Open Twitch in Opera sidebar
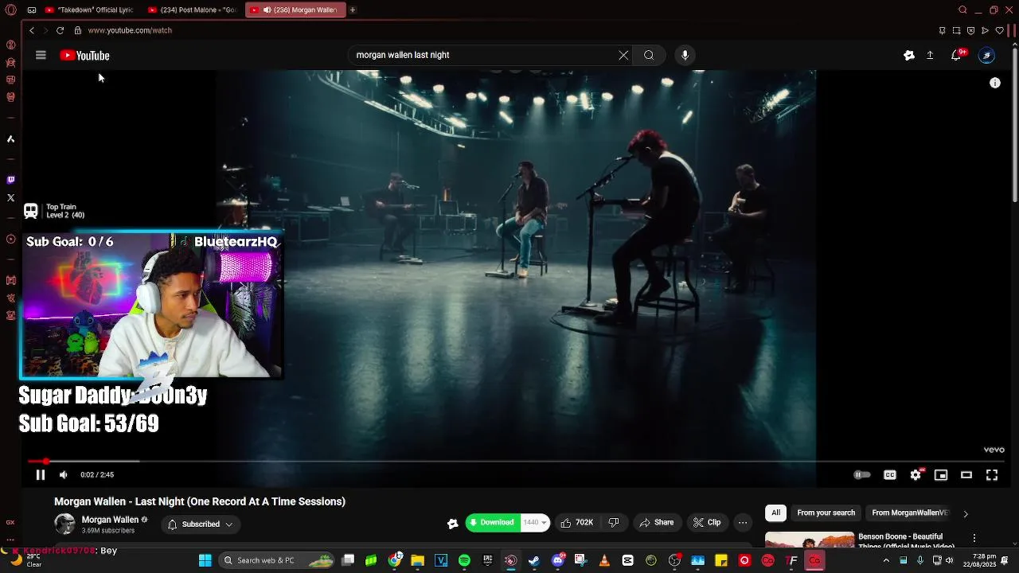This screenshot has height=573, width=1019. [x=10, y=180]
